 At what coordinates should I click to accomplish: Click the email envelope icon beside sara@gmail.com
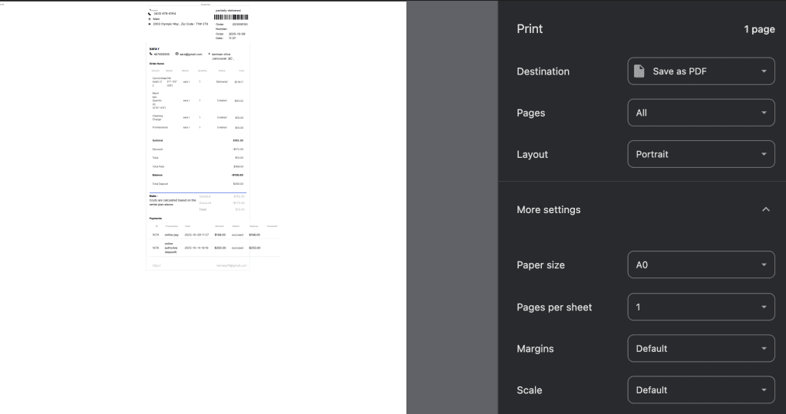point(177,54)
